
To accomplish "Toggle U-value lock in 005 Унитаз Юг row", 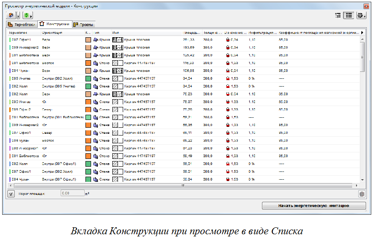I will coord(228,102).
